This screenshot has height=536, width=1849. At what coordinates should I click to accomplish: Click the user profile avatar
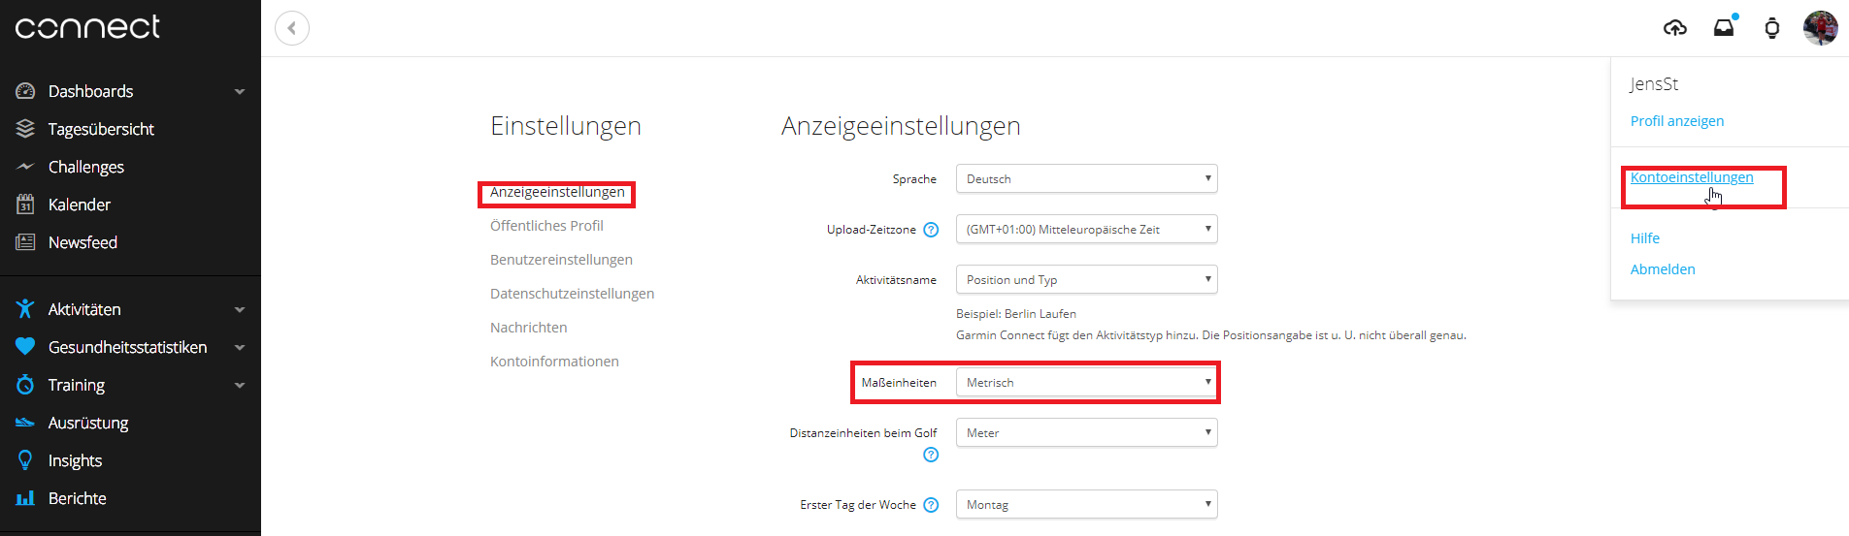1820,28
